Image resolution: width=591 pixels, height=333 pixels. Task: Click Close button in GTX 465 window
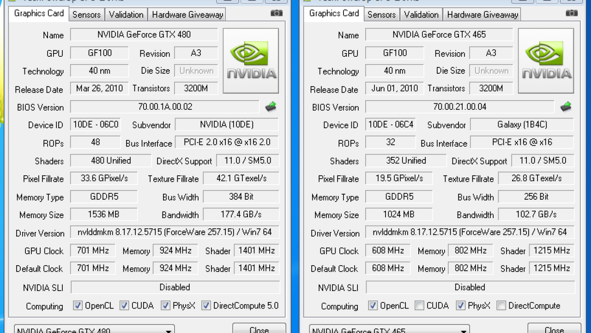click(554, 328)
